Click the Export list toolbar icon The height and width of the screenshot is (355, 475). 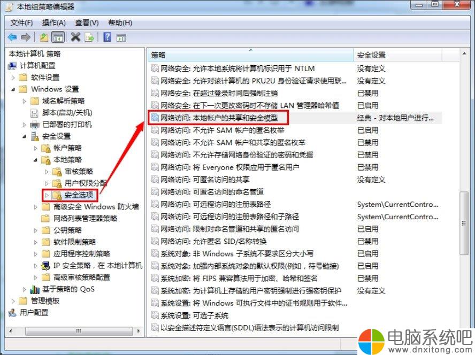click(x=89, y=37)
